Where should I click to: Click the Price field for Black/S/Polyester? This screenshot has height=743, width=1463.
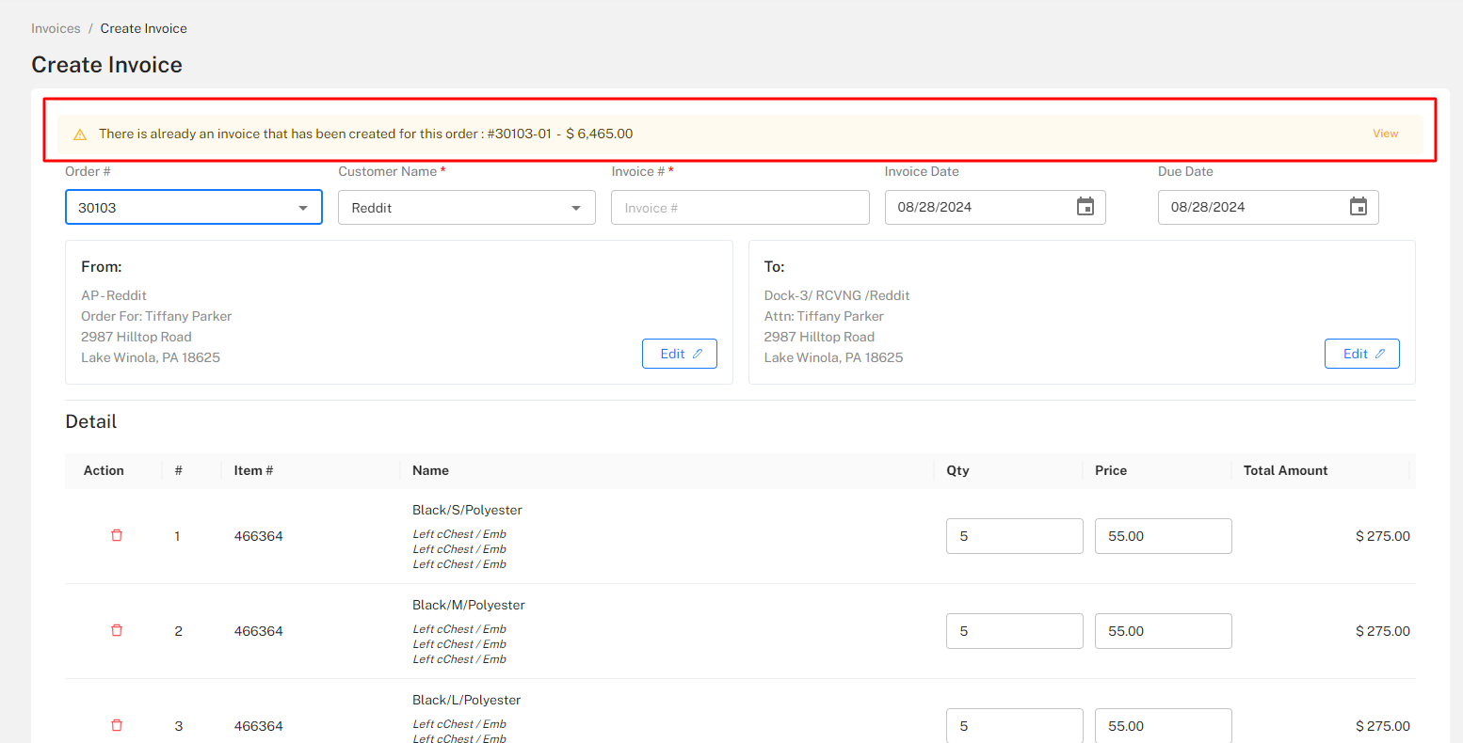[x=1163, y=536]
